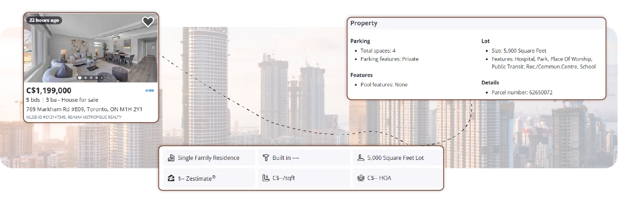This screenshot has height=218, width=618.
Task: Click the 5,000 Square Feet Lot tile
Action: point(395,158)
